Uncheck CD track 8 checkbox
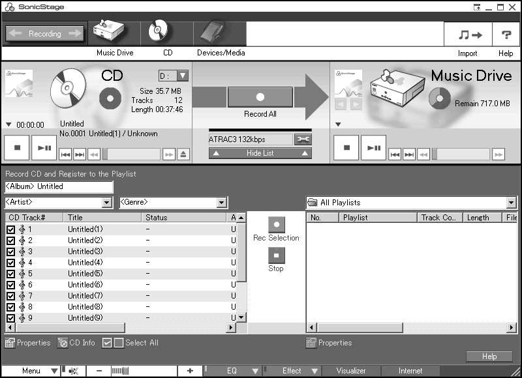522x378 pixels. tap(10, 307)
